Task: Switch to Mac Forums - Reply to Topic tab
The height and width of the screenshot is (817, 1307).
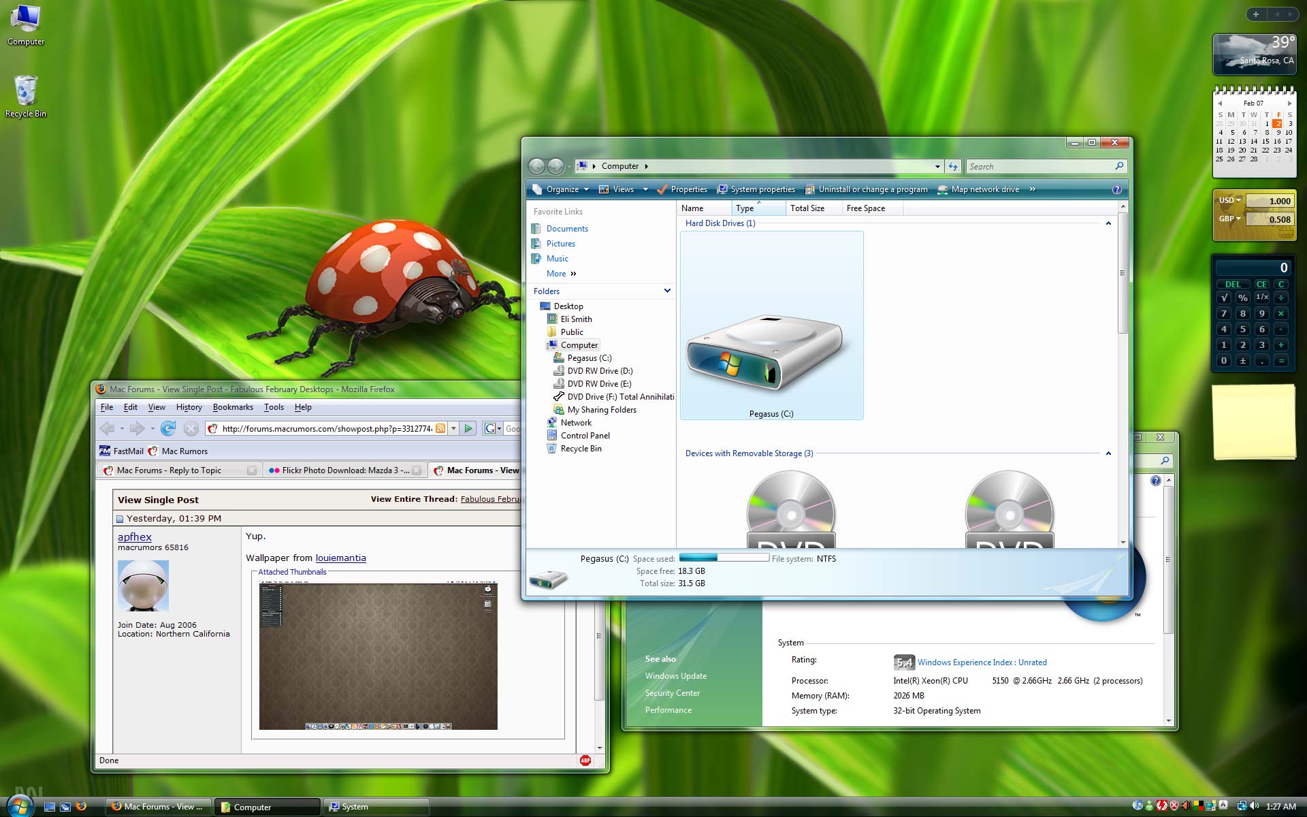Action: (x=180, y=470)
